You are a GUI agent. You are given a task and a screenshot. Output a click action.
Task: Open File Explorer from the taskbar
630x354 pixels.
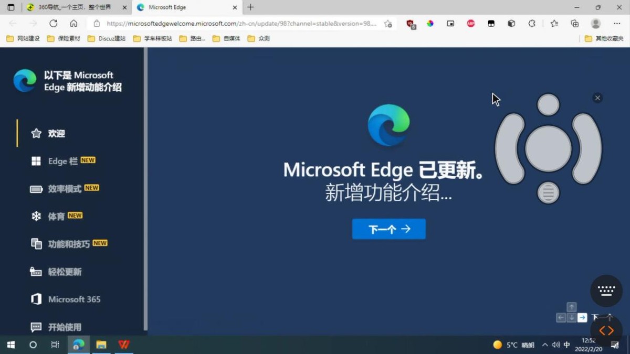(x=101, y=345)
